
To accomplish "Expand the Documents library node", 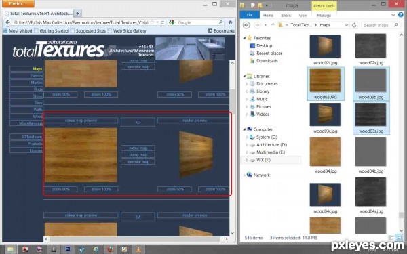I will point(247,84).
